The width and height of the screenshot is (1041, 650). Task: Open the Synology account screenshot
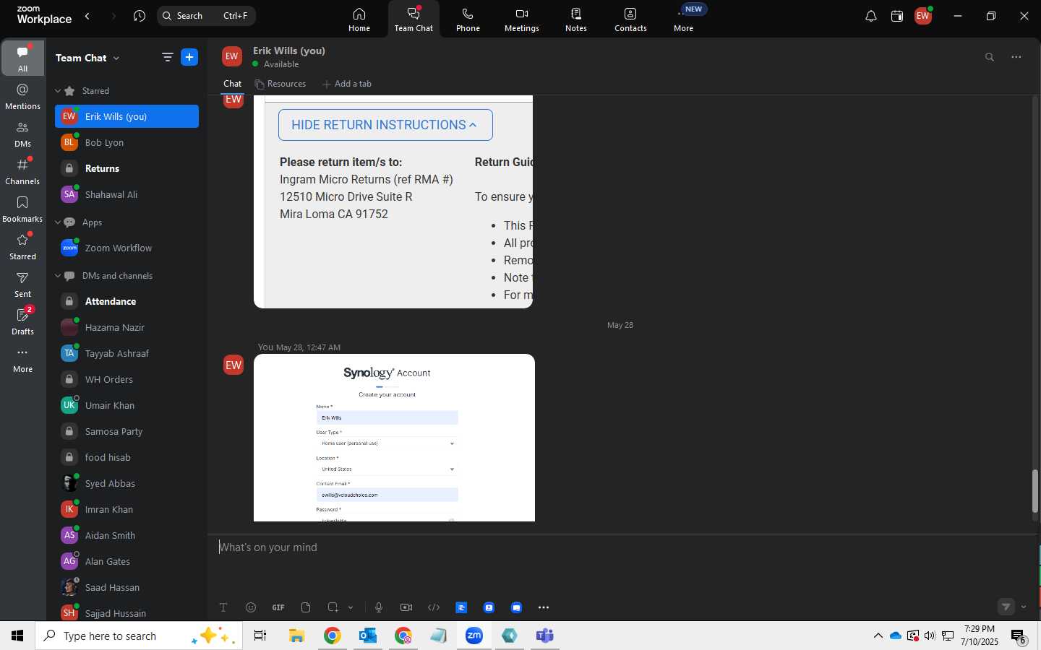pyautogui.click(x=394, y=438)
